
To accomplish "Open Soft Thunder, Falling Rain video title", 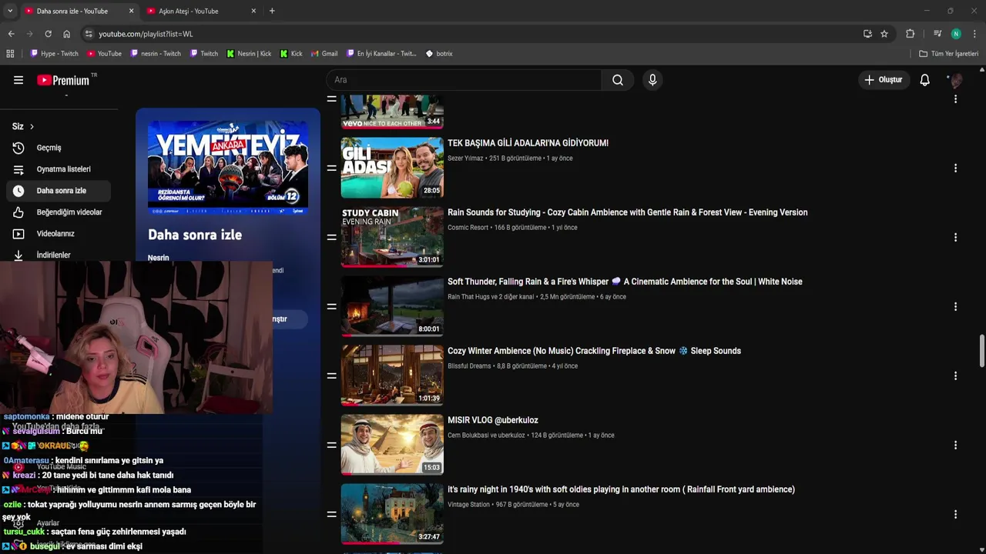I will tap(625, 282).
